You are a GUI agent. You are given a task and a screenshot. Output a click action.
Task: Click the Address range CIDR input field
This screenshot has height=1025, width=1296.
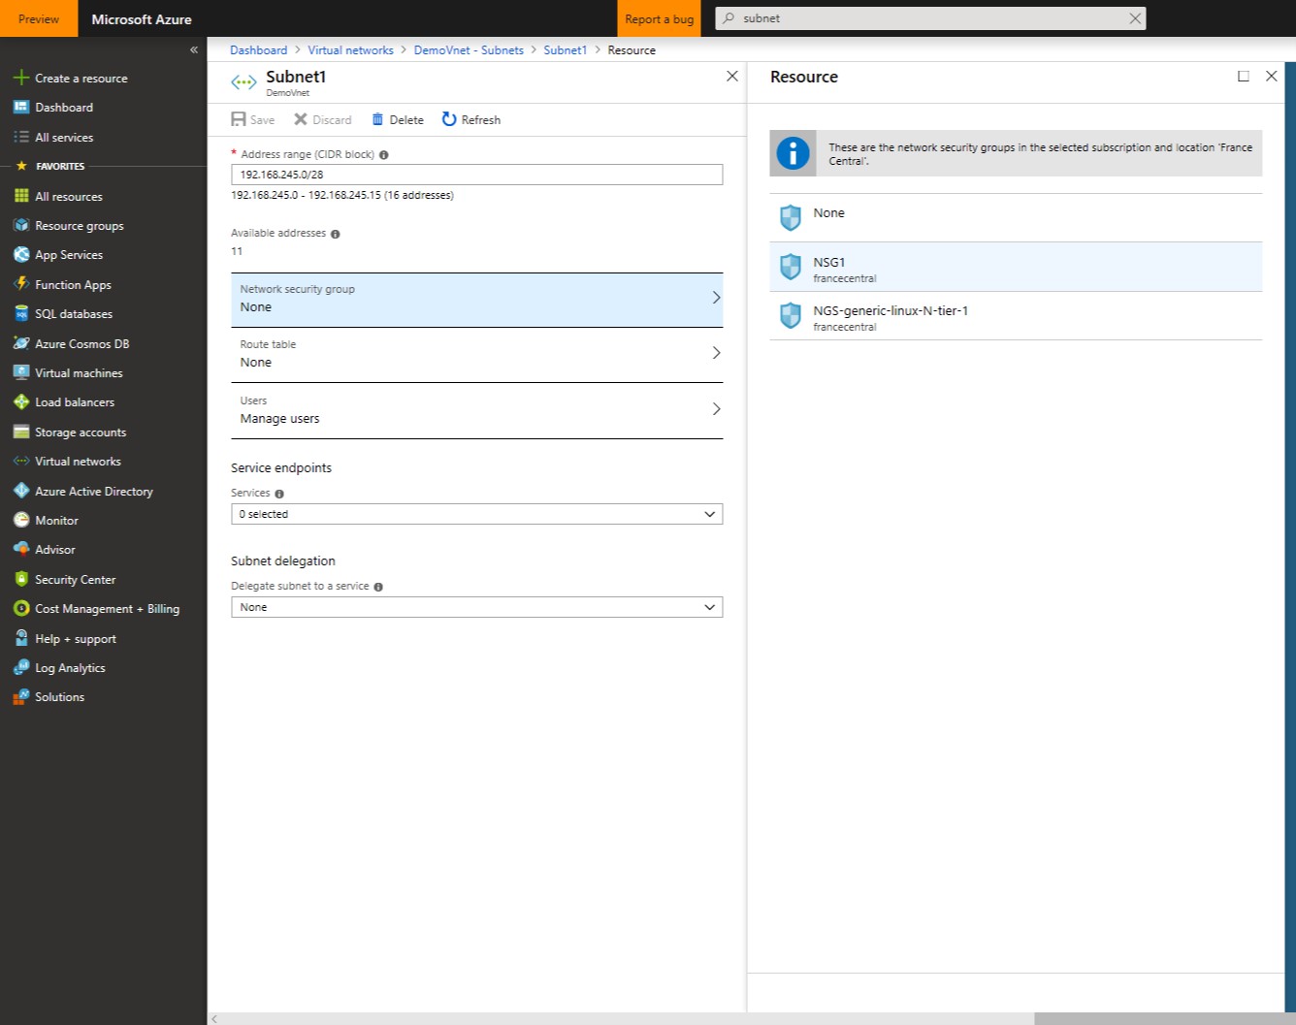pos(477,175)
